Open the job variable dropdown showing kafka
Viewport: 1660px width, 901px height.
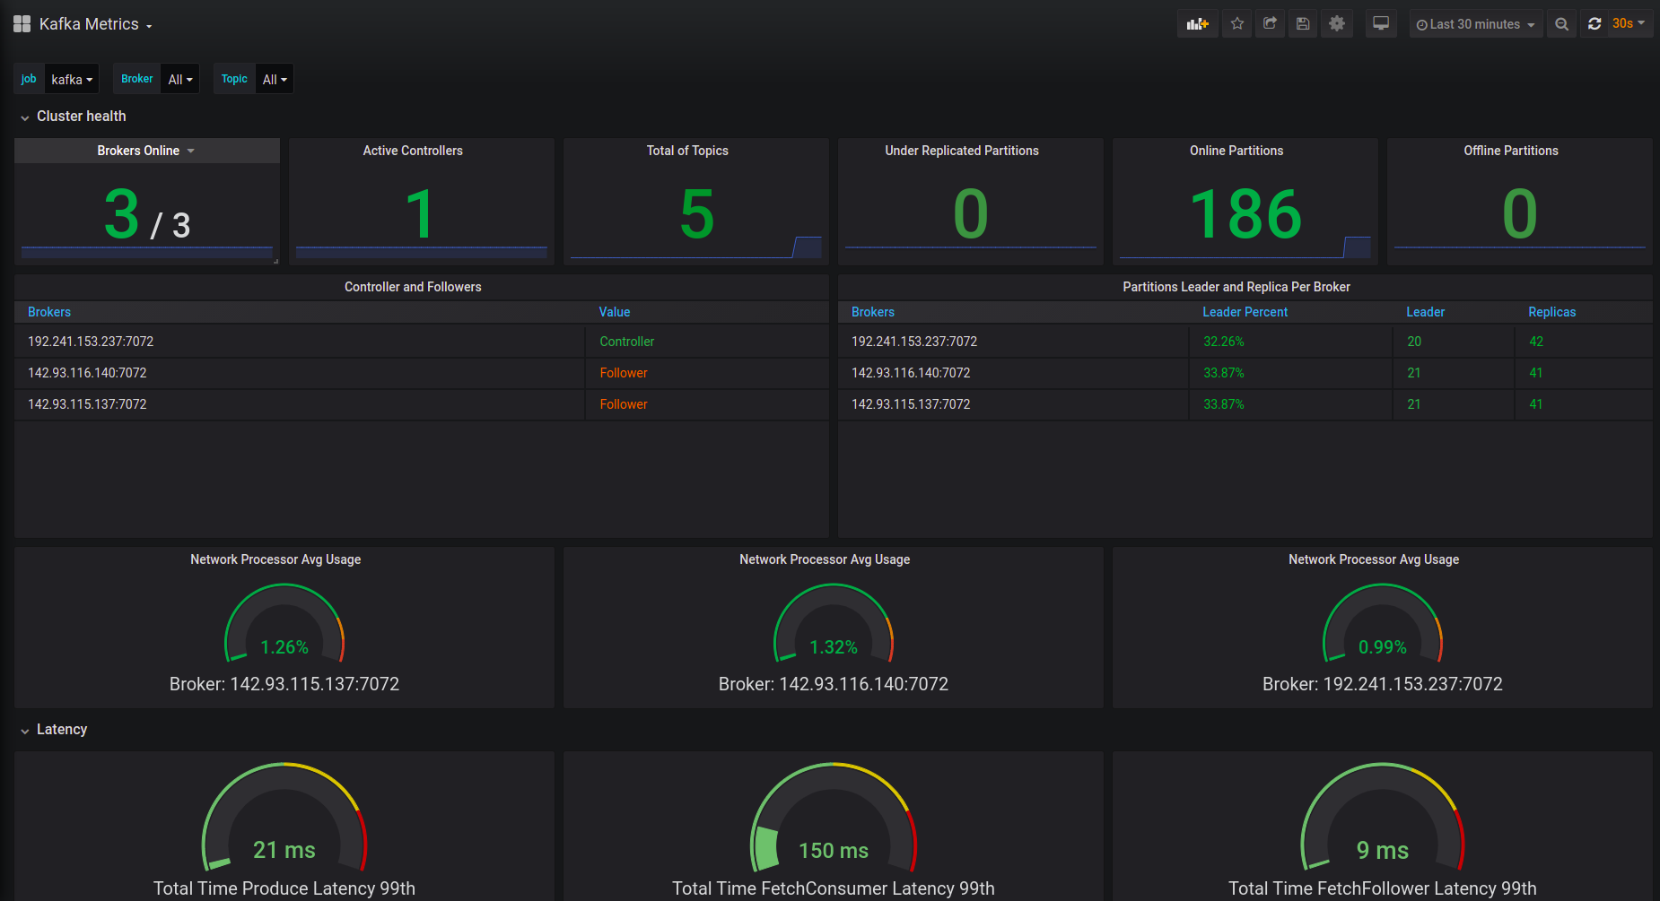click(72, 80)
